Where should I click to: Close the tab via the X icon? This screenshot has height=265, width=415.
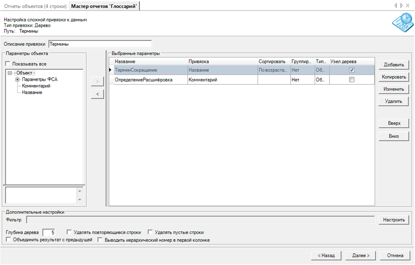(408, 6)
